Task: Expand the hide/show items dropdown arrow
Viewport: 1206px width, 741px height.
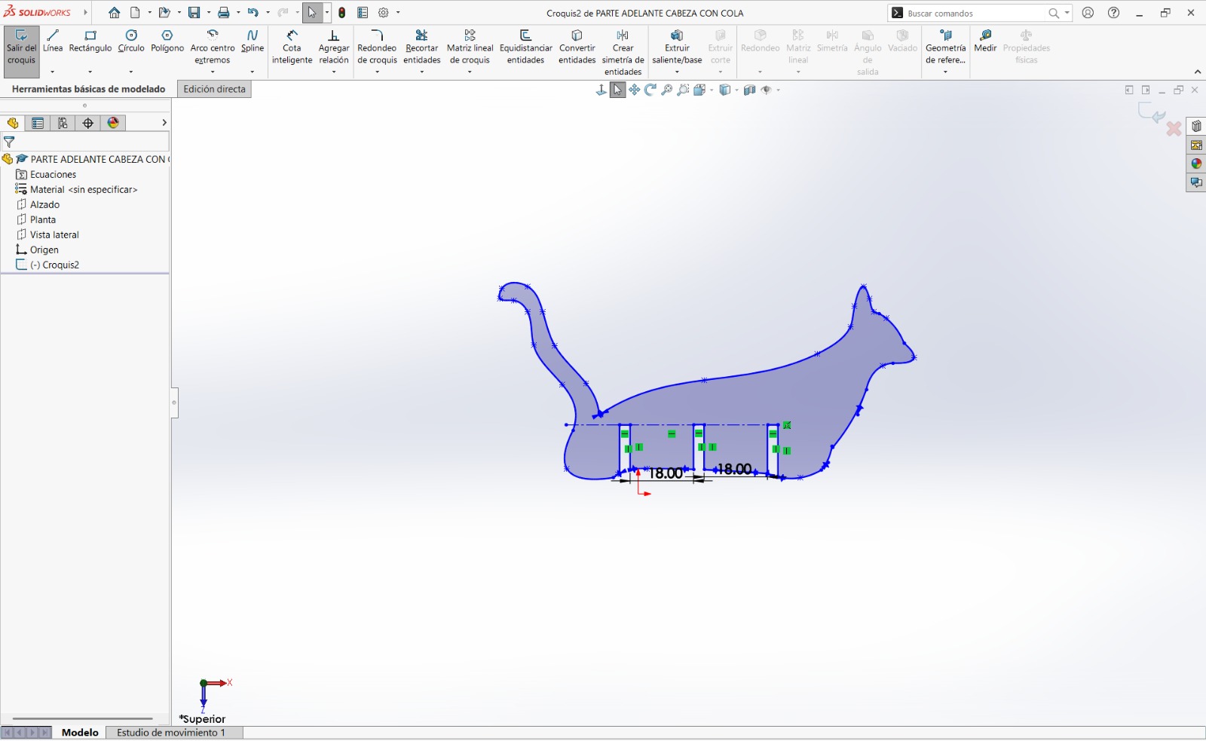Action: click(778, 90)
